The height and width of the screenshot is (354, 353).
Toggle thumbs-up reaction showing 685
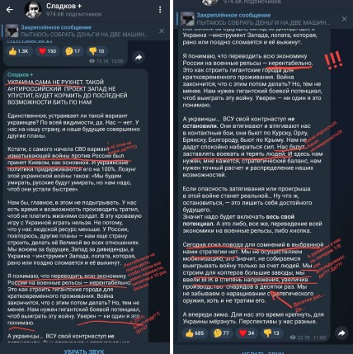195,333
